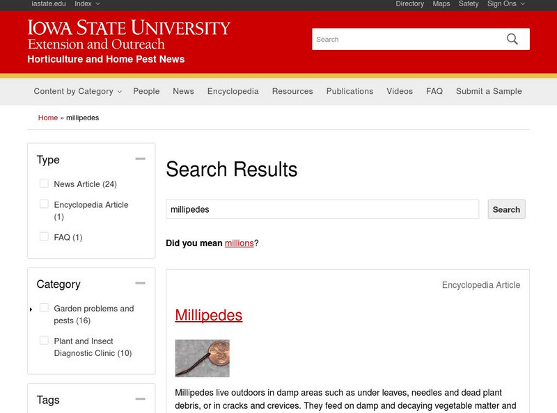Check the FAQ (1) checkbox

pyautogui.click(x=44, y=236)
